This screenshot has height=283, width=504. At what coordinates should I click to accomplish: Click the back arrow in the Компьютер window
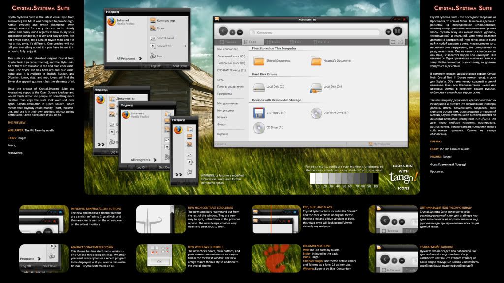point(222,31)
